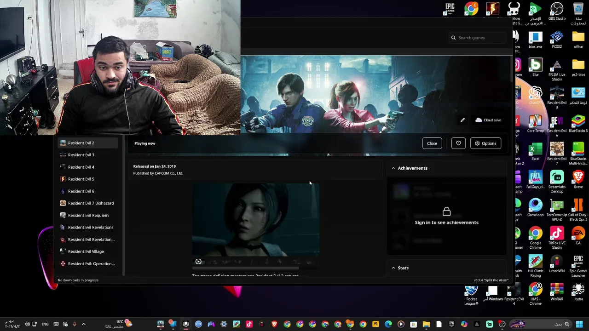
Task: Select Resident Evil 5 in library sidebar
Action: 88,179
